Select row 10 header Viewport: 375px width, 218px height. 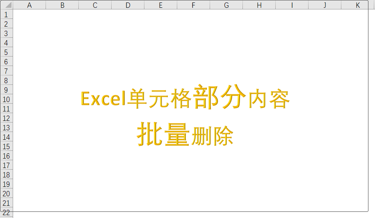pos(7,99)
